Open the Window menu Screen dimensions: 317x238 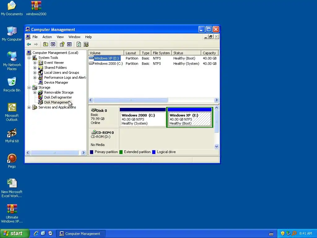coord(74,37)
